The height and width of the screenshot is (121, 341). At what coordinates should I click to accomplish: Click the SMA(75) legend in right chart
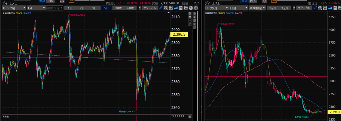coord(238,13)
